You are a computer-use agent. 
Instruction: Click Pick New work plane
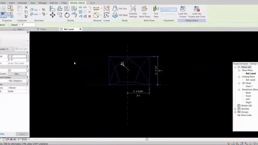click(156, 12)
